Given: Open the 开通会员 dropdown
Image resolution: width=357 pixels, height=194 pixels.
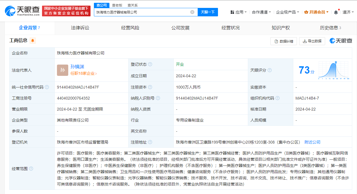Looking at the screenshot, I should (x=317, y=12).
